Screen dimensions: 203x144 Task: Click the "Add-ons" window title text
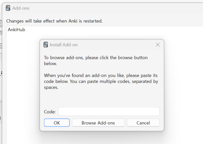pos(21,8)
